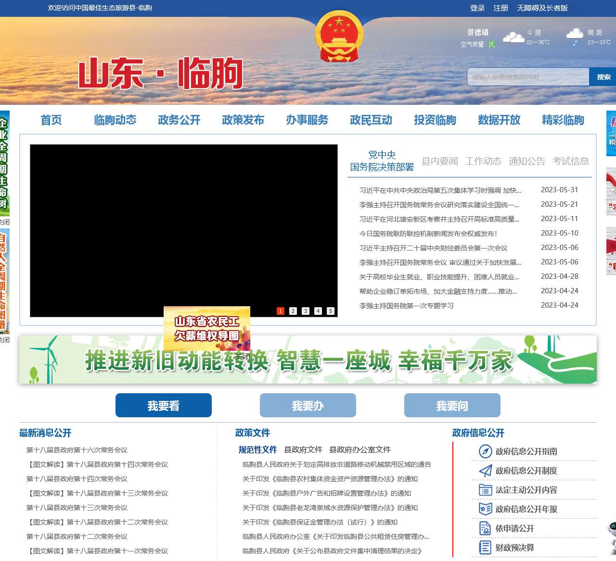Click the report icon beside 政府信息公开年报
The image size is (616, 561).
click(485, 509)
